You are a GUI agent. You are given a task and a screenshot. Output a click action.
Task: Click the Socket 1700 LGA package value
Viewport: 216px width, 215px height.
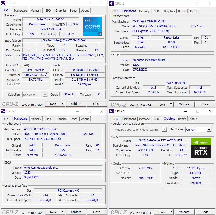point(50,29)
